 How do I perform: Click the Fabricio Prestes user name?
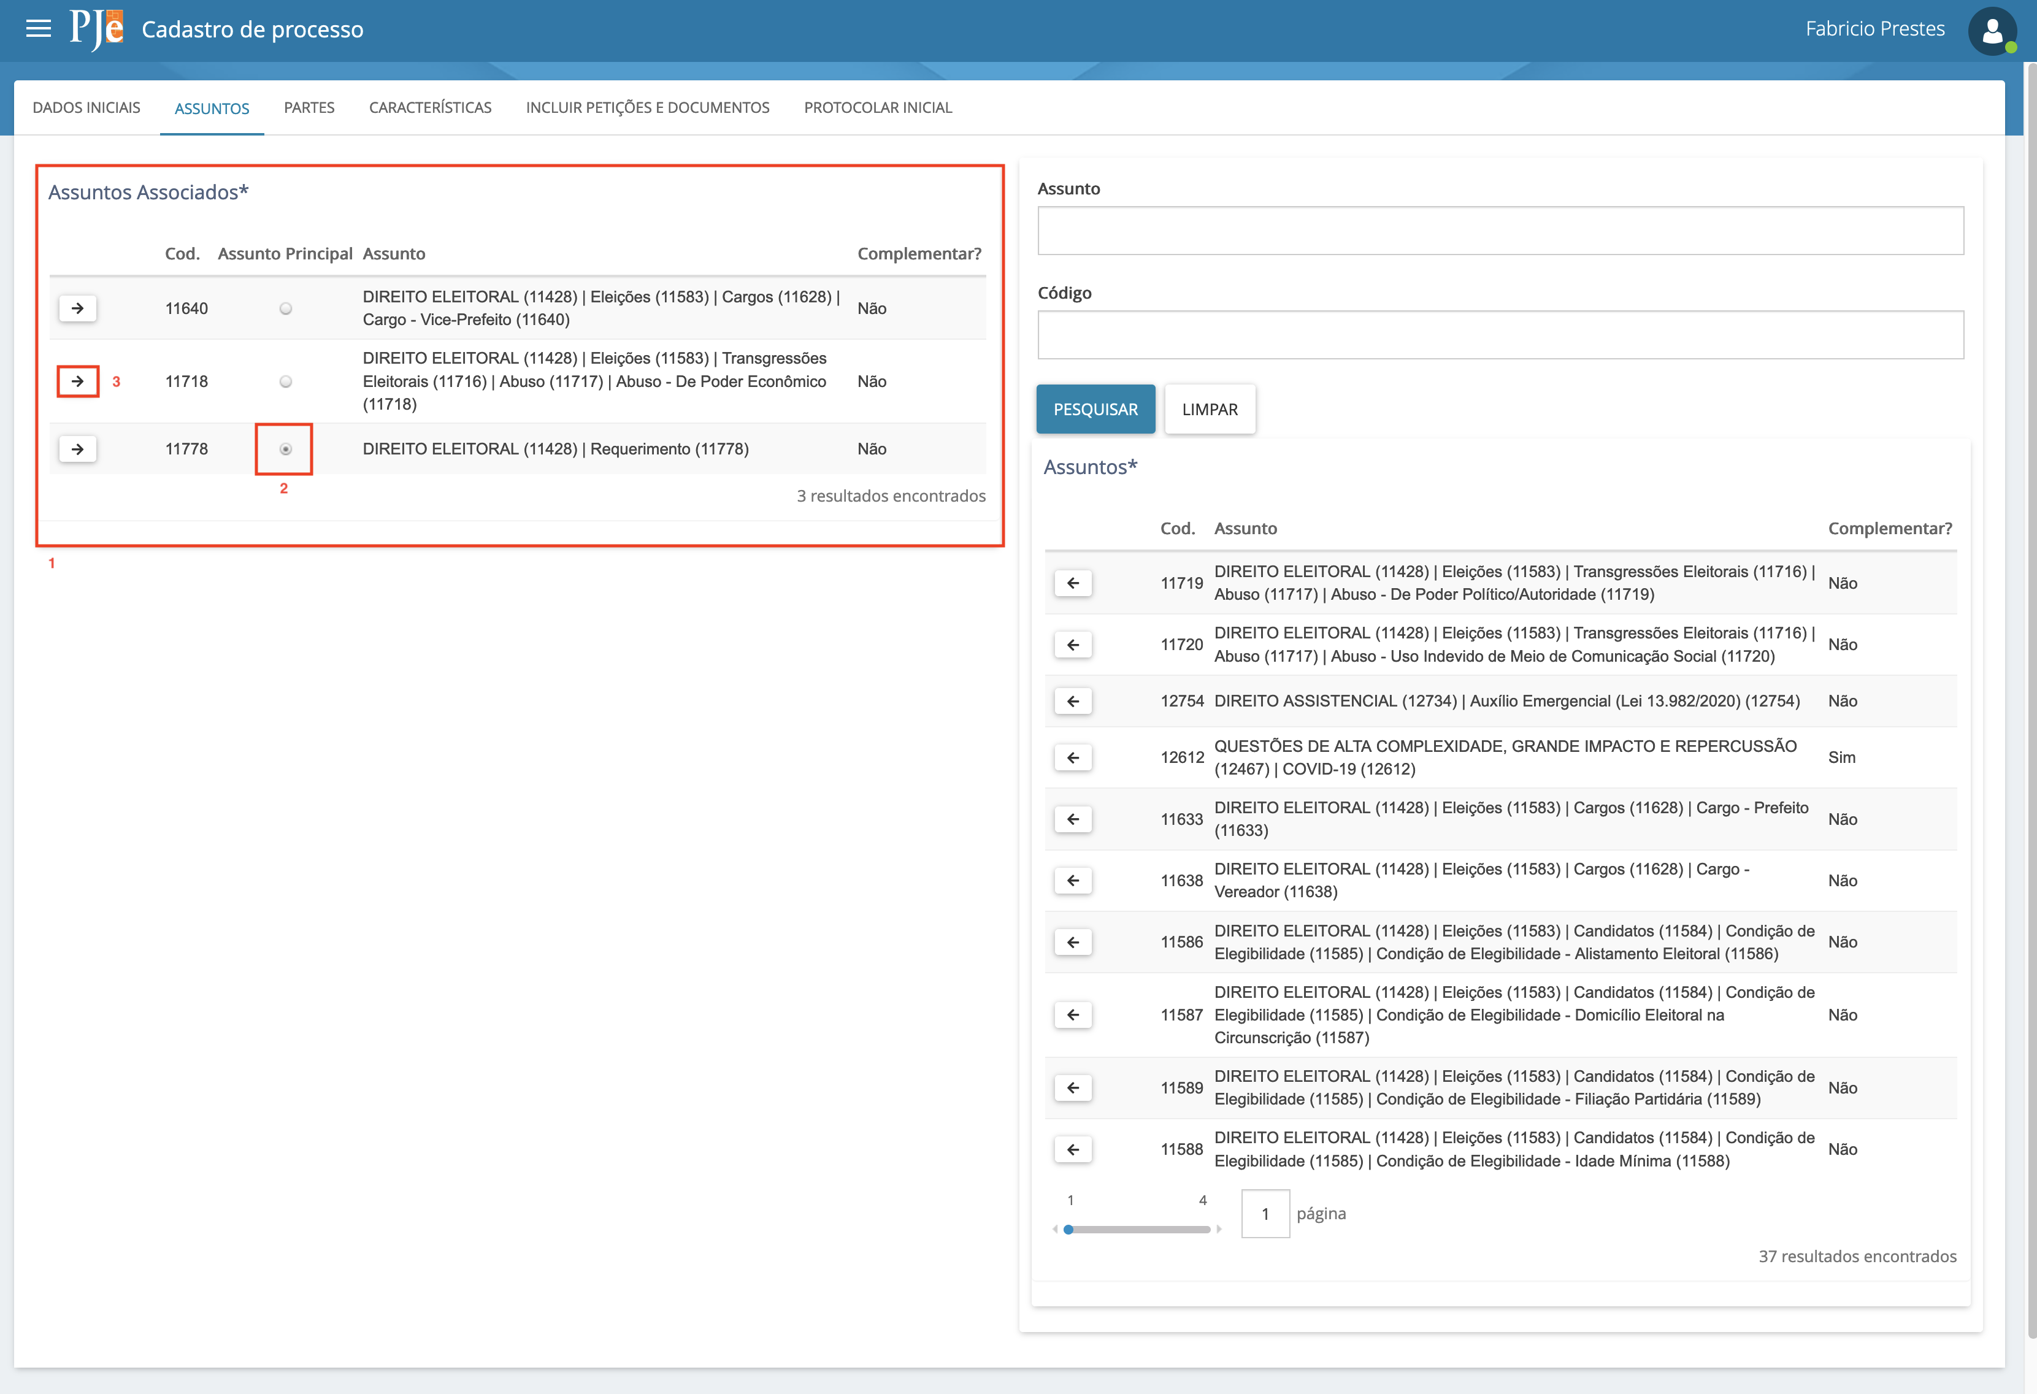coord(1875,29)
